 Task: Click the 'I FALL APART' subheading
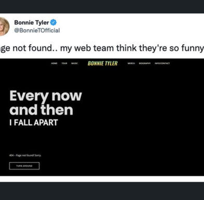(x=34, y=122)
